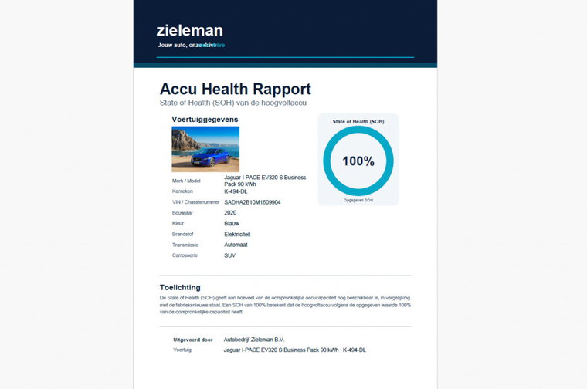
Task: Click the Toelichting section heading
Action: pyautogui.click(x=180, y=288)
